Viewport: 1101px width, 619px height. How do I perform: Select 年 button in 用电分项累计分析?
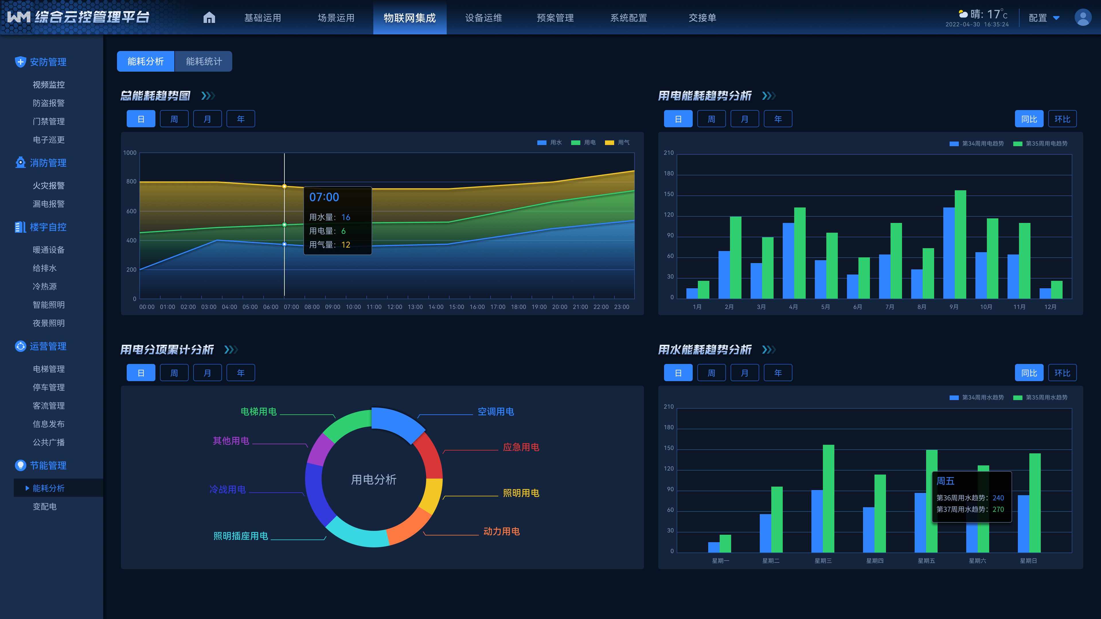tap(241, 373)
